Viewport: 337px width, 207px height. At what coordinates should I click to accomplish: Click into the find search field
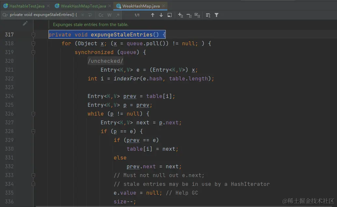[x=43, y=15]
